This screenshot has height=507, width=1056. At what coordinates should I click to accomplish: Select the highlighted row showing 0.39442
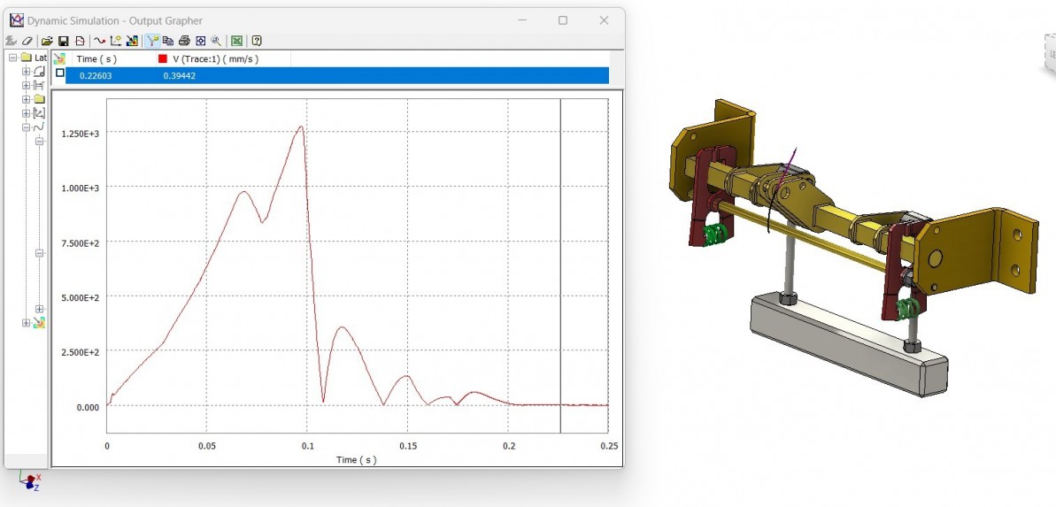pos(336,75)
